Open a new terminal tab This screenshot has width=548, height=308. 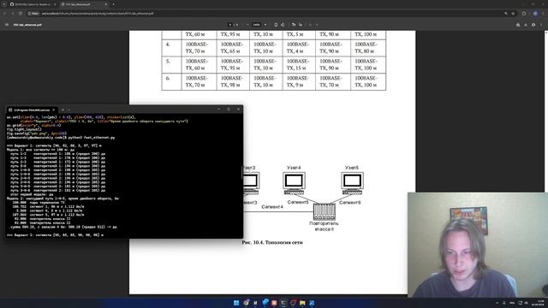(63, 110)
